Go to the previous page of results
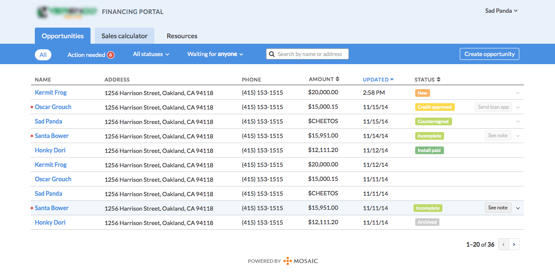Viewport: 555px width, 276px height. (504, 245)
